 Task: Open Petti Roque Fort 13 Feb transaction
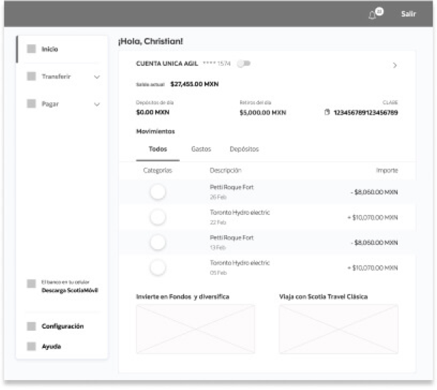(x=268, y=242)
